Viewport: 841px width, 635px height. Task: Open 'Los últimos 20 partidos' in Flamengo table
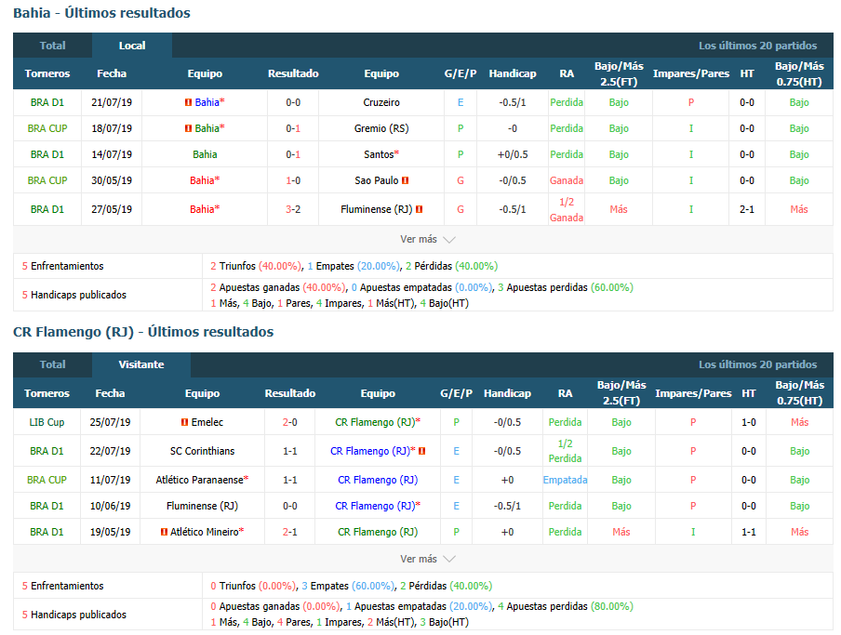coord(757,364)
